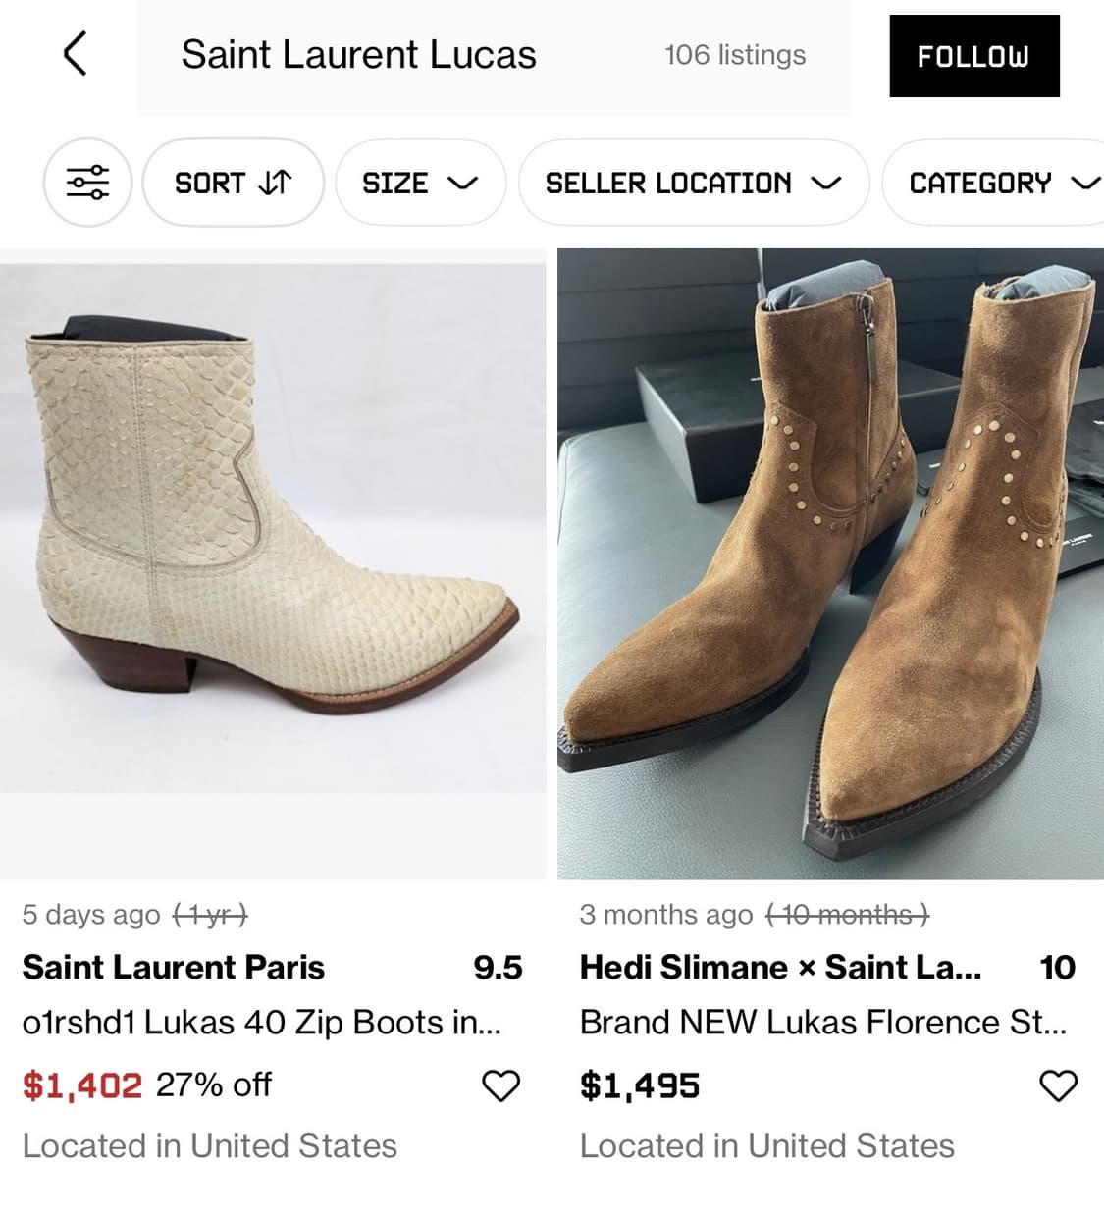
Task: Open the Brand NEW Lukas Florence listing title
Action: tap(822, 1023)
